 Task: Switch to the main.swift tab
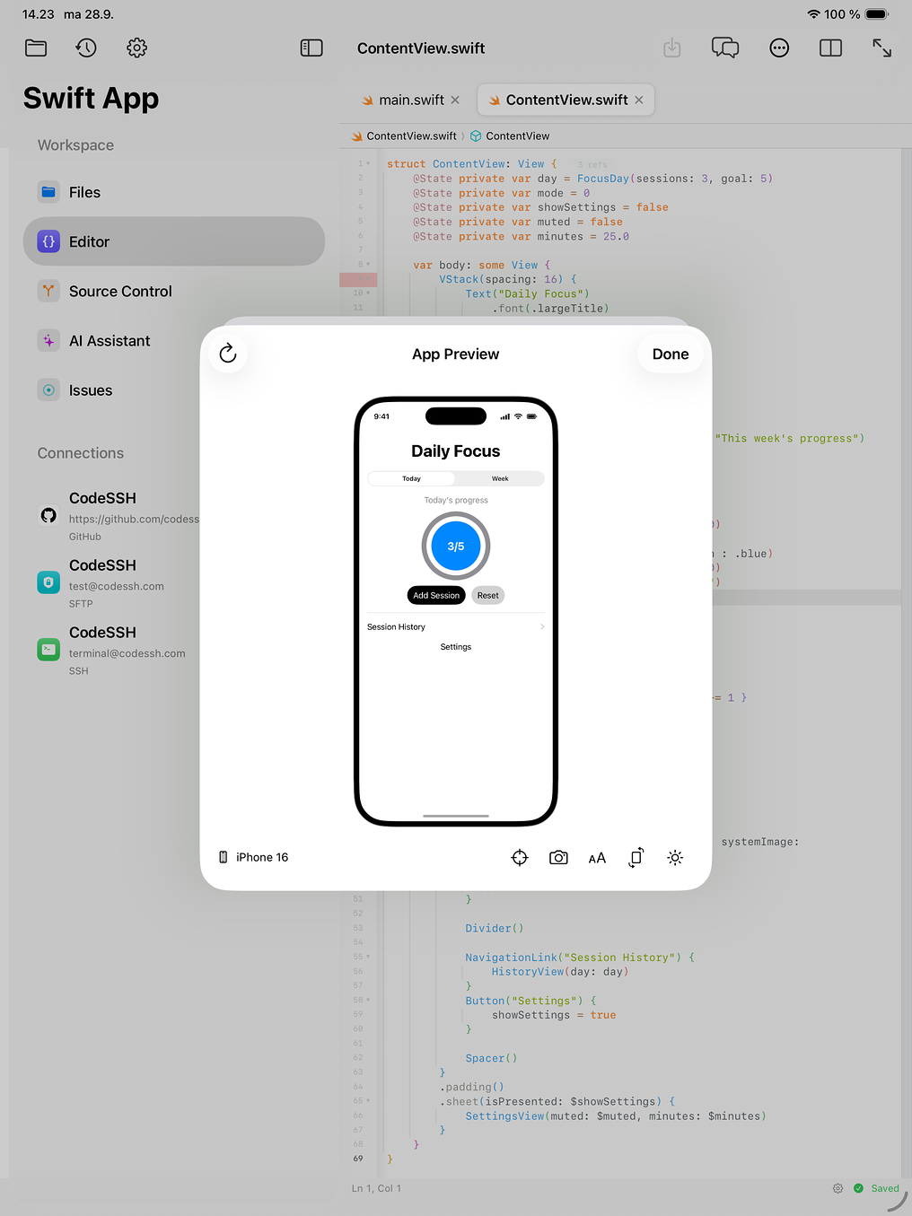click(411, 100)
